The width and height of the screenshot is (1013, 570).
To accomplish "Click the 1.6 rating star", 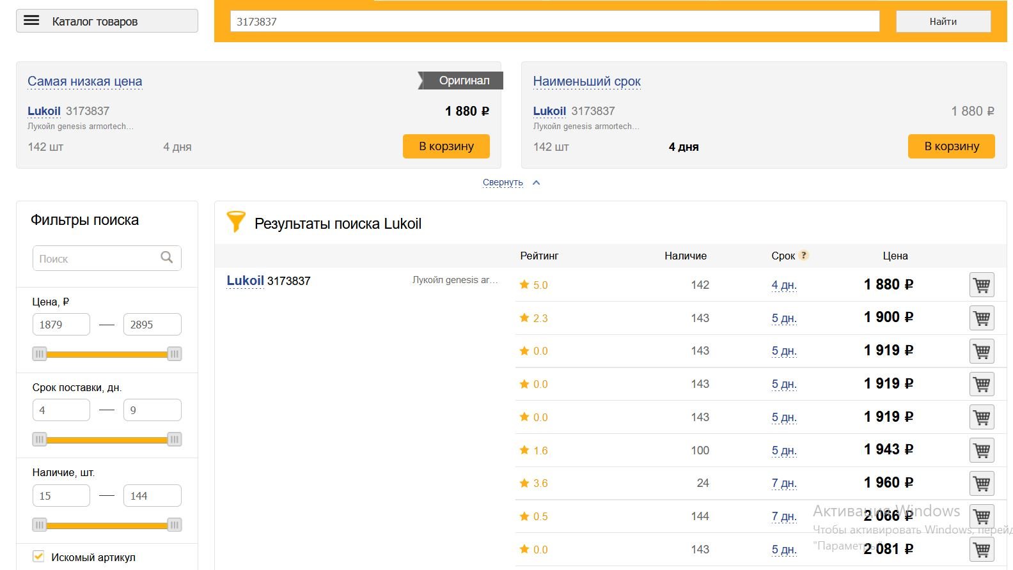I will point(524,450).
